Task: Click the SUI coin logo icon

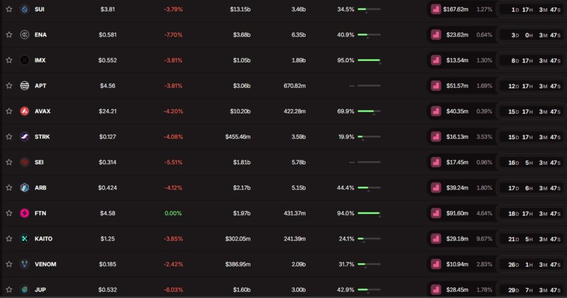Action: point(24,9)
